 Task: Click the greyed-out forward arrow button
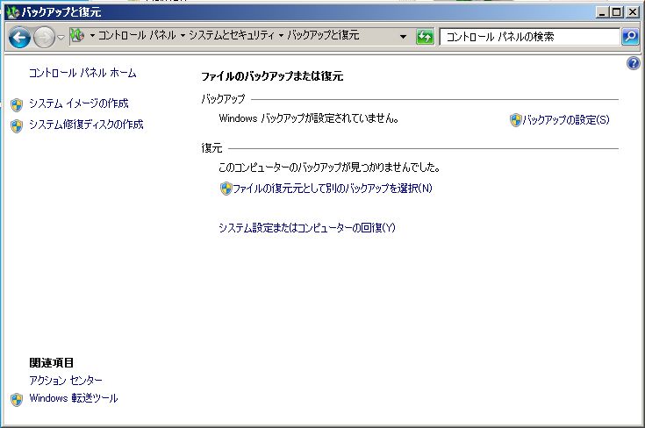coord(44,38)
